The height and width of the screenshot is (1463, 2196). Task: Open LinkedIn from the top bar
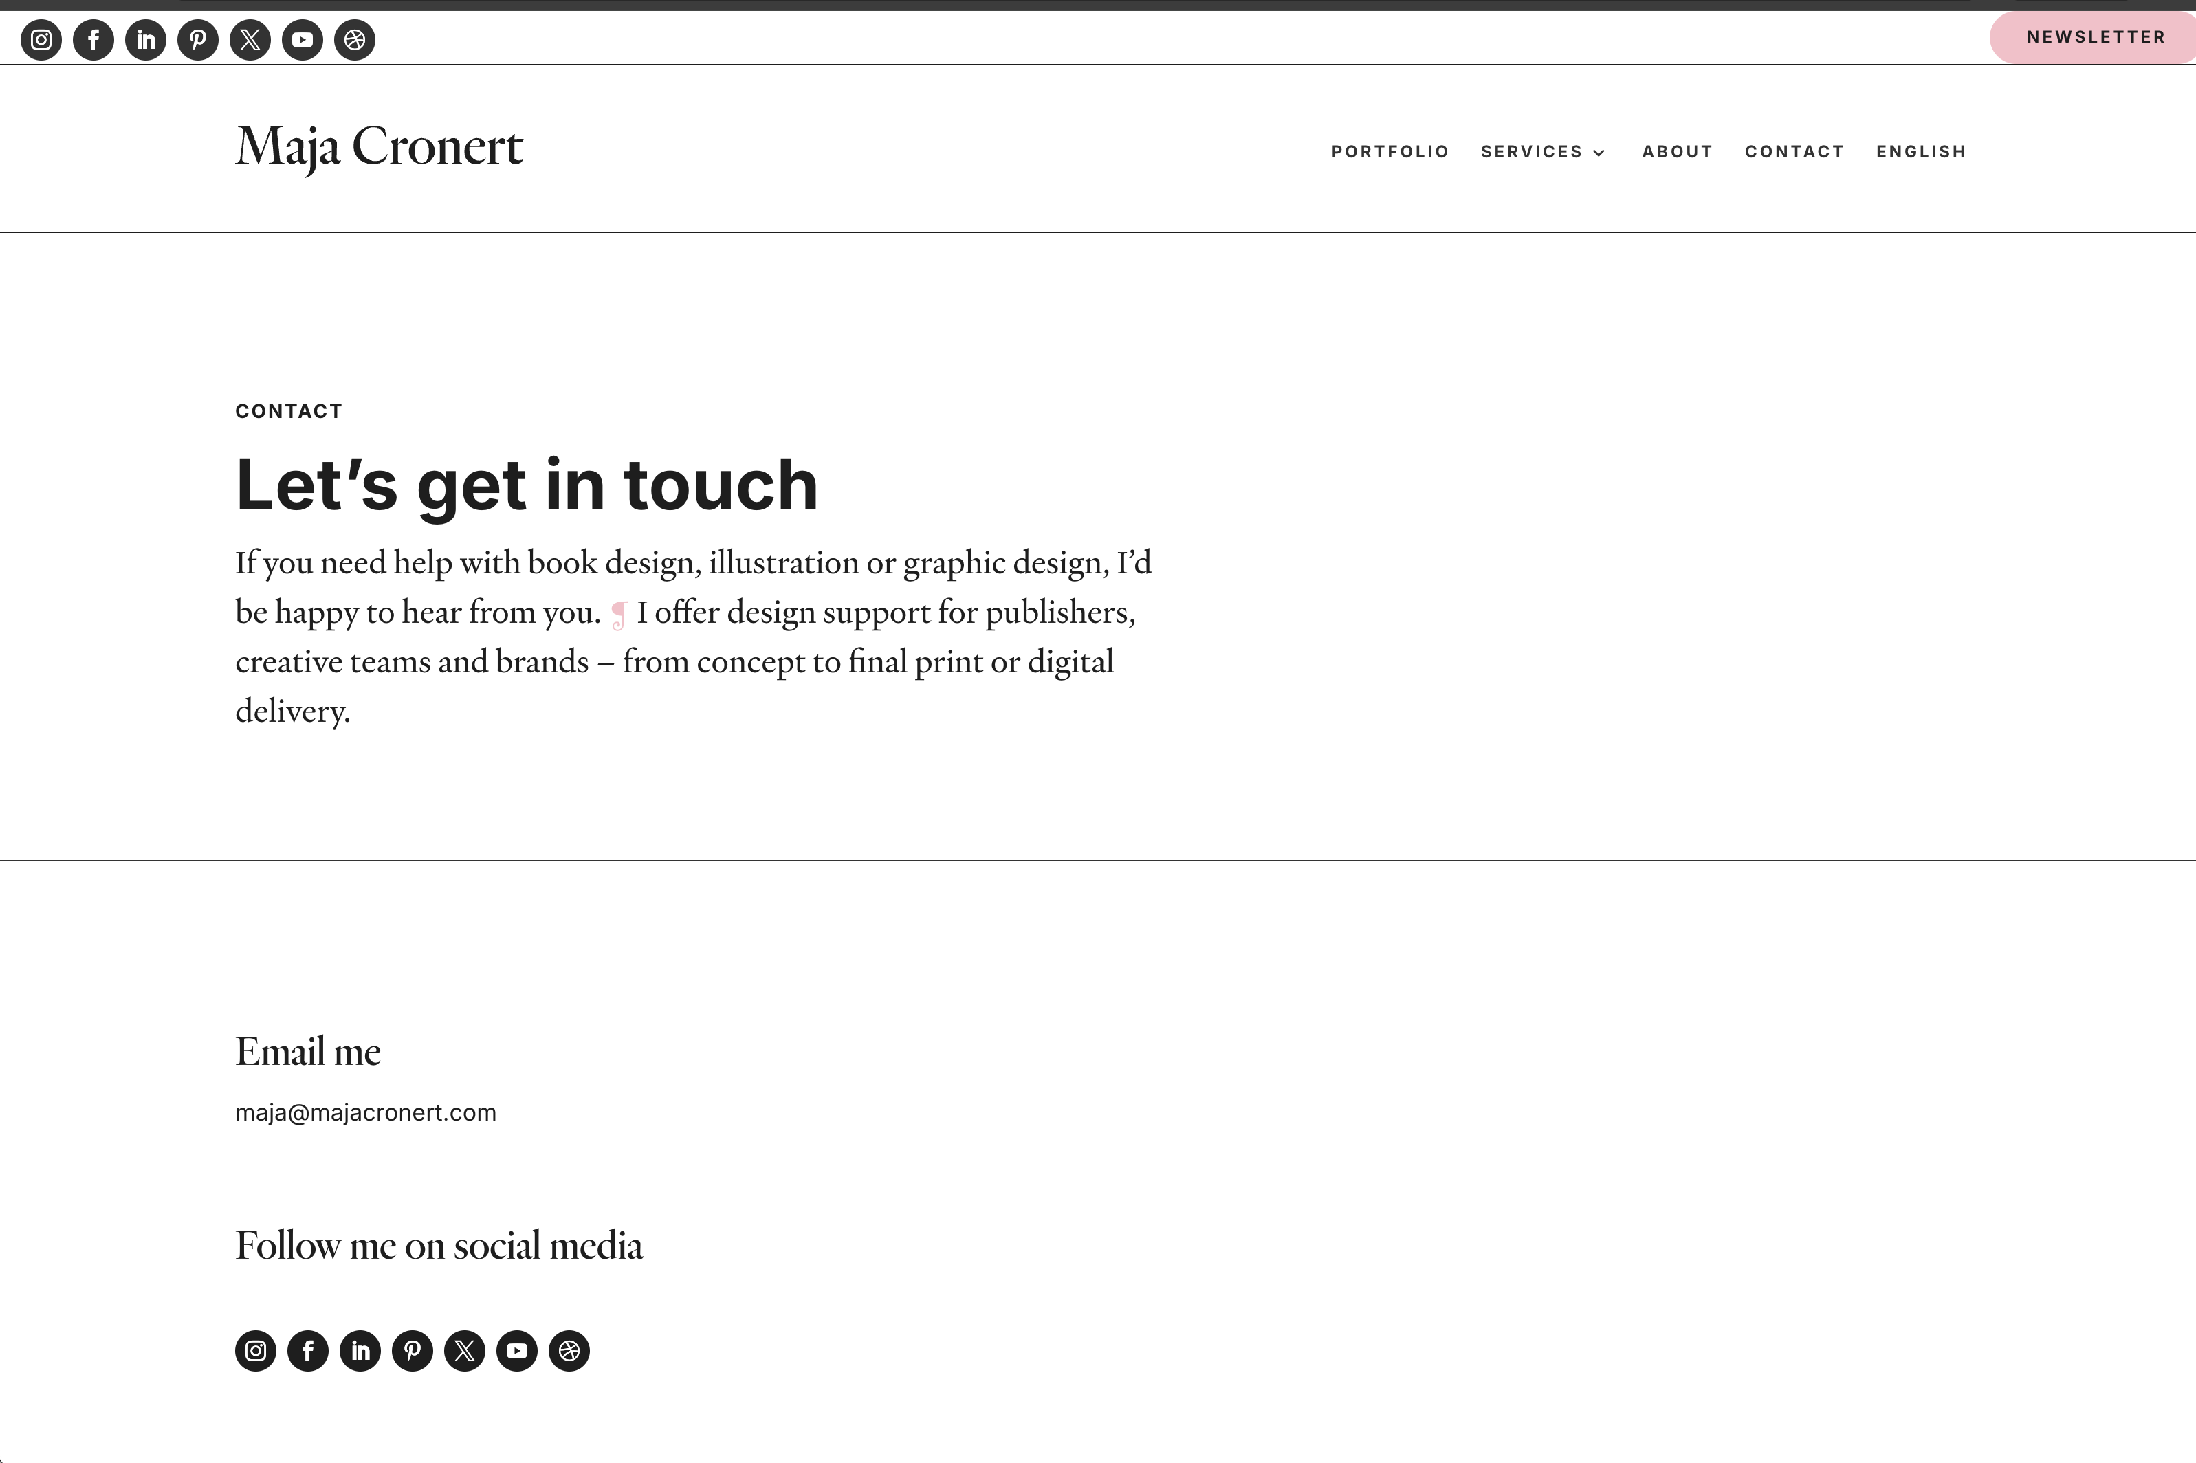coord(146,40)
